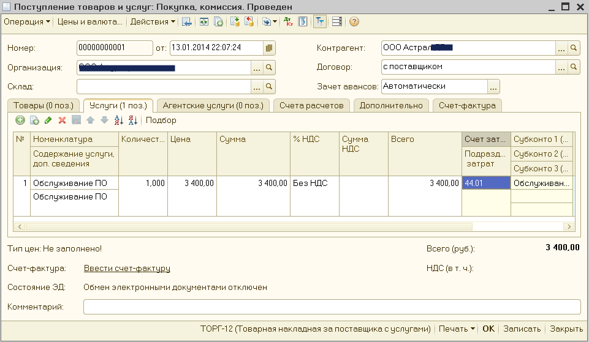
Task: Open the Дт/Кт postings icon
Action: pyautogui.click(x=288, y=22)
